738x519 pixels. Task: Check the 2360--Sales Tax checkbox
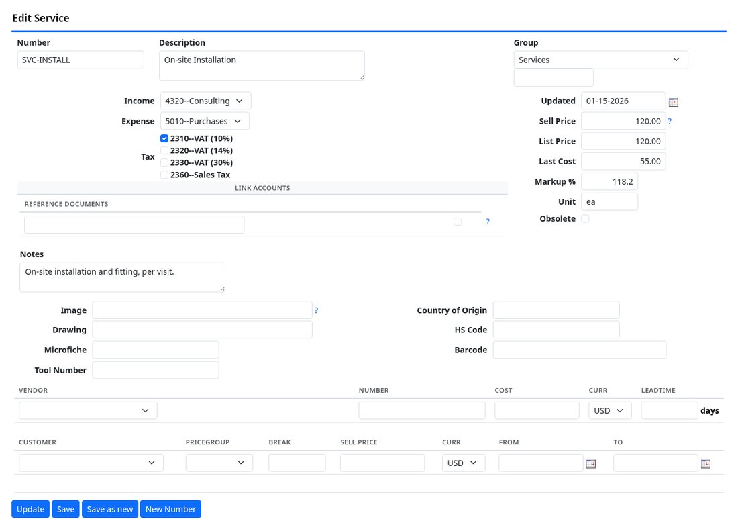pos(164,175)
